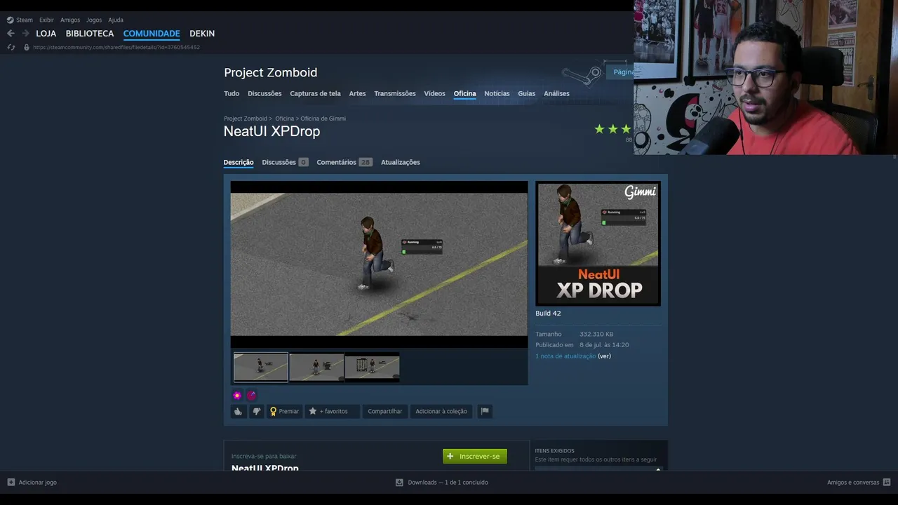This screenshot has width=898, height=505.
Task: Click the Premiar award button
Action: pyautogui.click(x=284, y=411)
